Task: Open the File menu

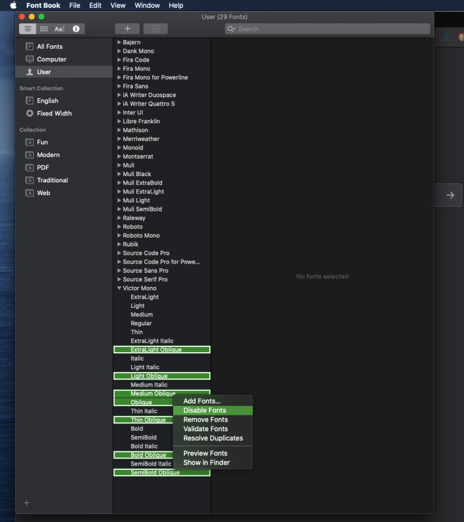Action: point(74,5)
